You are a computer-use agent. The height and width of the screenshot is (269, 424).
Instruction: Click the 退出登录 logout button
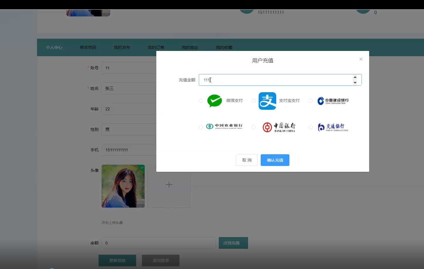pos(160,260)
